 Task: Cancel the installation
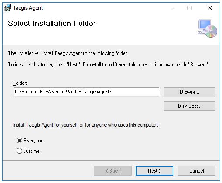point(197,171)
